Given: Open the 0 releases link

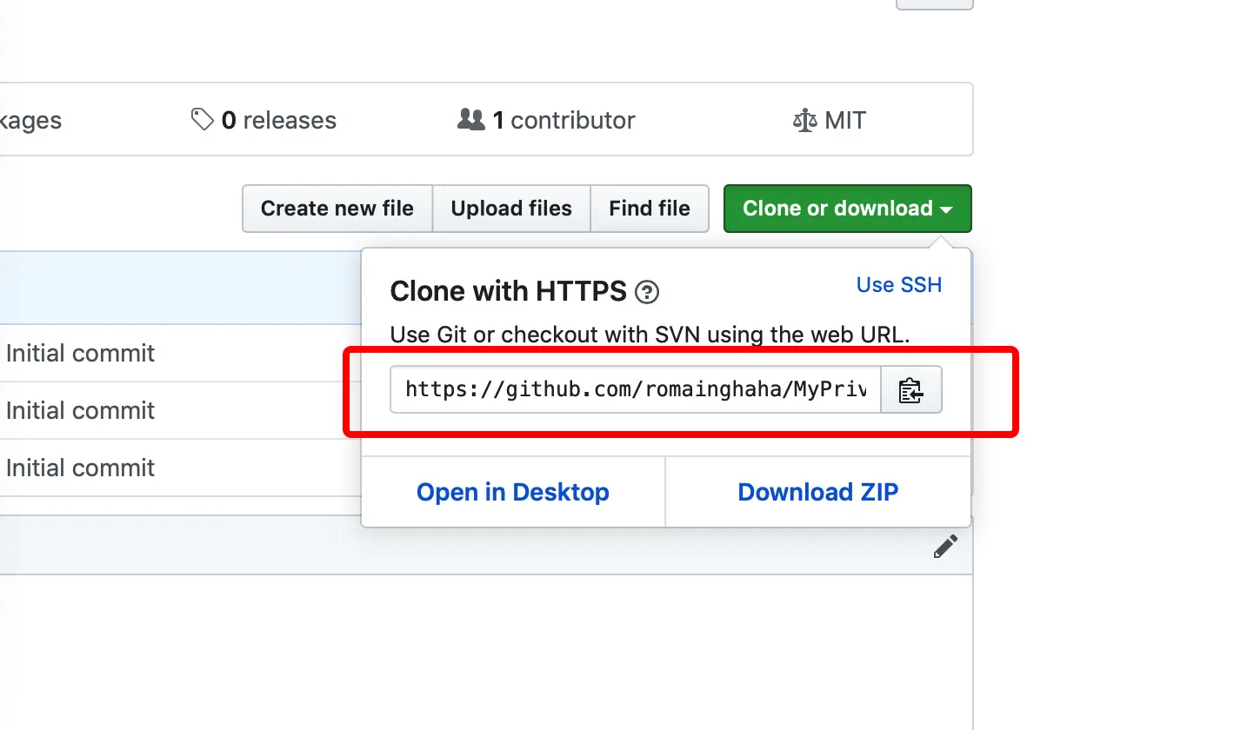Looking at the screenshot, I should pos(278,120).
